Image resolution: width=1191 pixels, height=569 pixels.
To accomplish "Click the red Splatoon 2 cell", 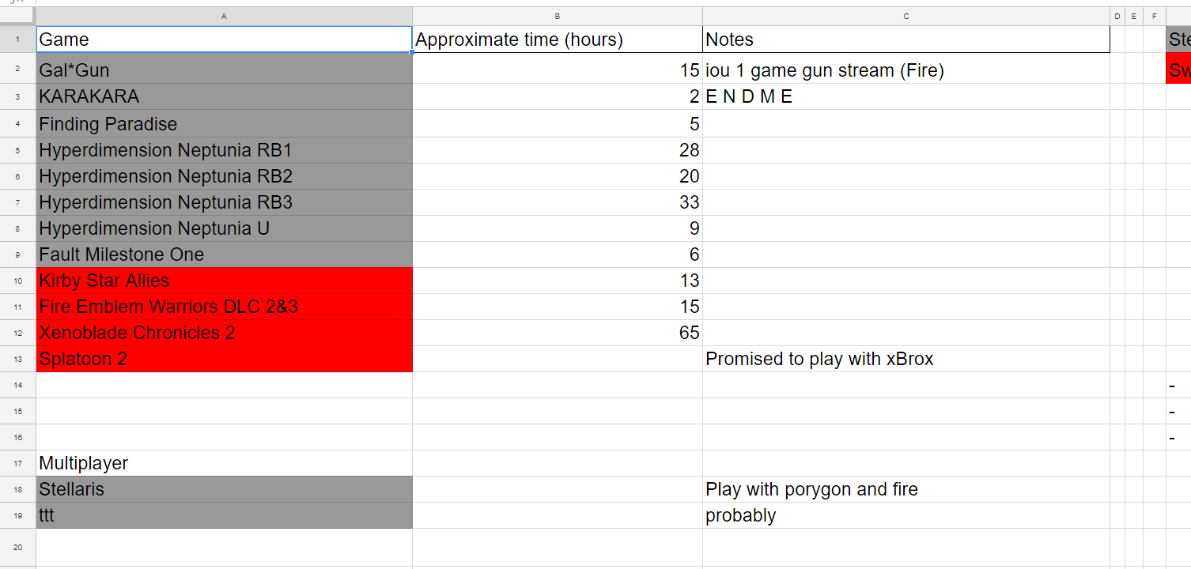I will [224, 359].
